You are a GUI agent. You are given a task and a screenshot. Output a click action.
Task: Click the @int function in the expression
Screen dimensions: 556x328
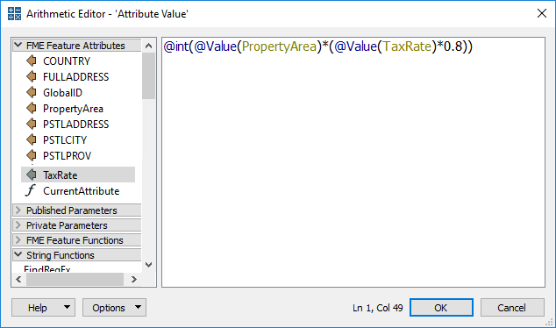coord(176,46)
